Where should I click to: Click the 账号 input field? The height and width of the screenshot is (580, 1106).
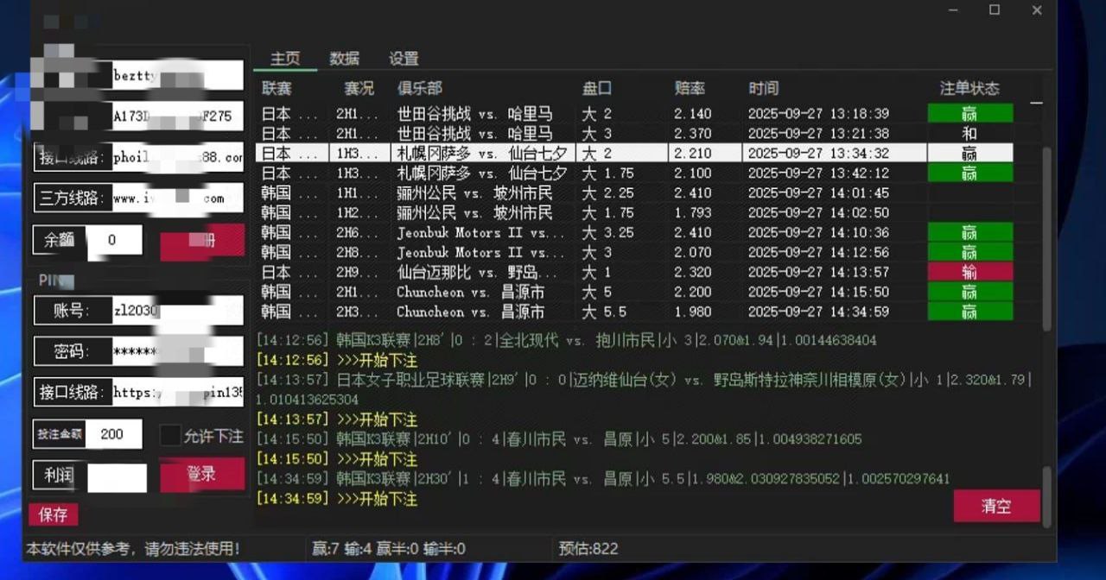coord(173,309)
